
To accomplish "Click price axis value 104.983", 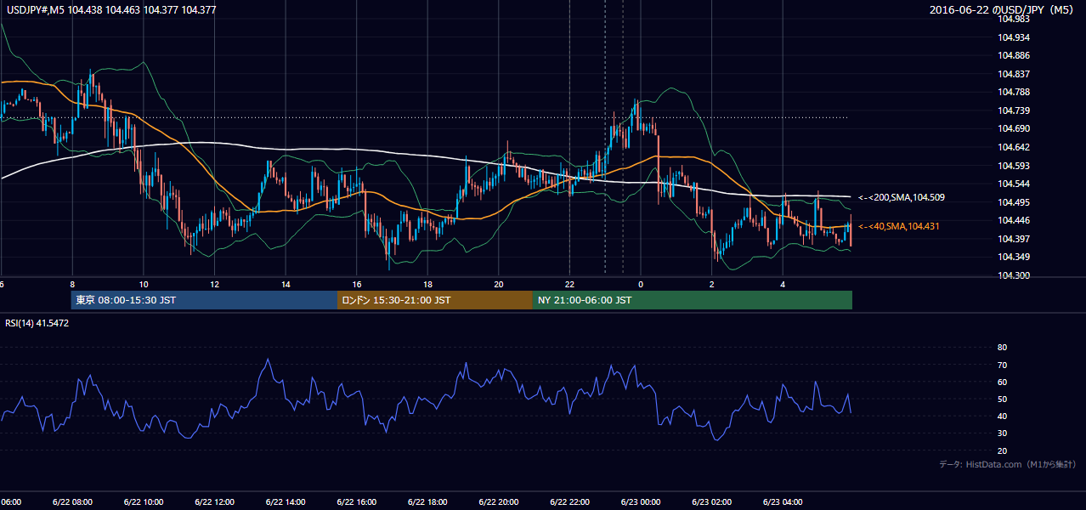I will point(1014,20).
